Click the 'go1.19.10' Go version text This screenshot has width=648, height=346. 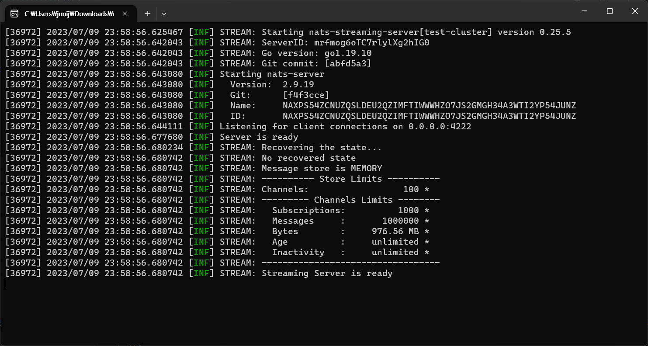click(348, 53)
